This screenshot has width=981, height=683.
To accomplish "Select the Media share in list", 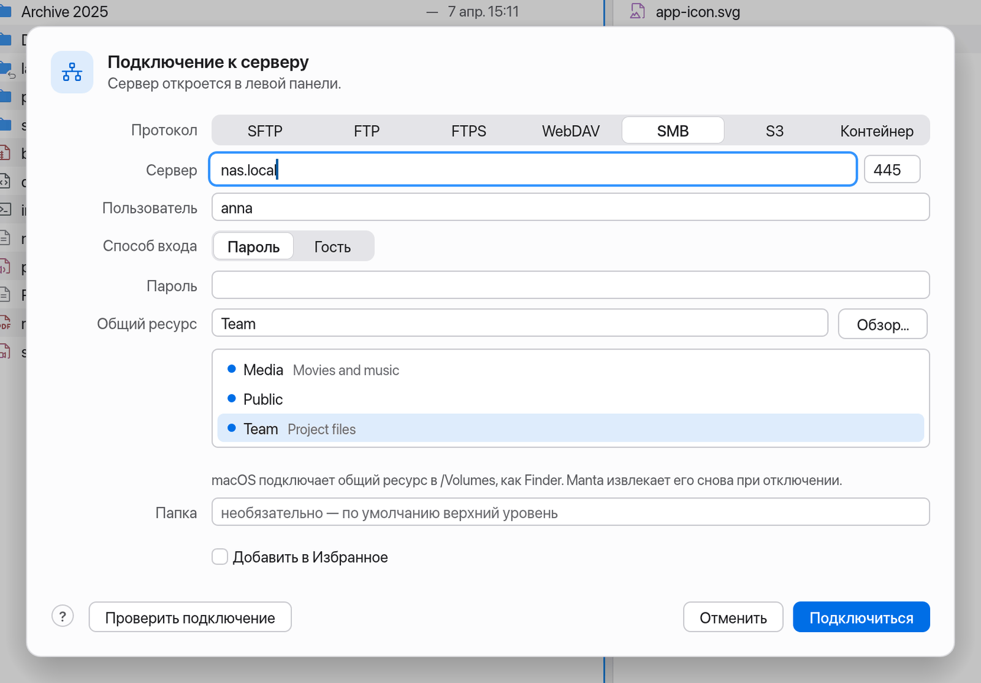I will pyautogui.click(x=571, y=370).
